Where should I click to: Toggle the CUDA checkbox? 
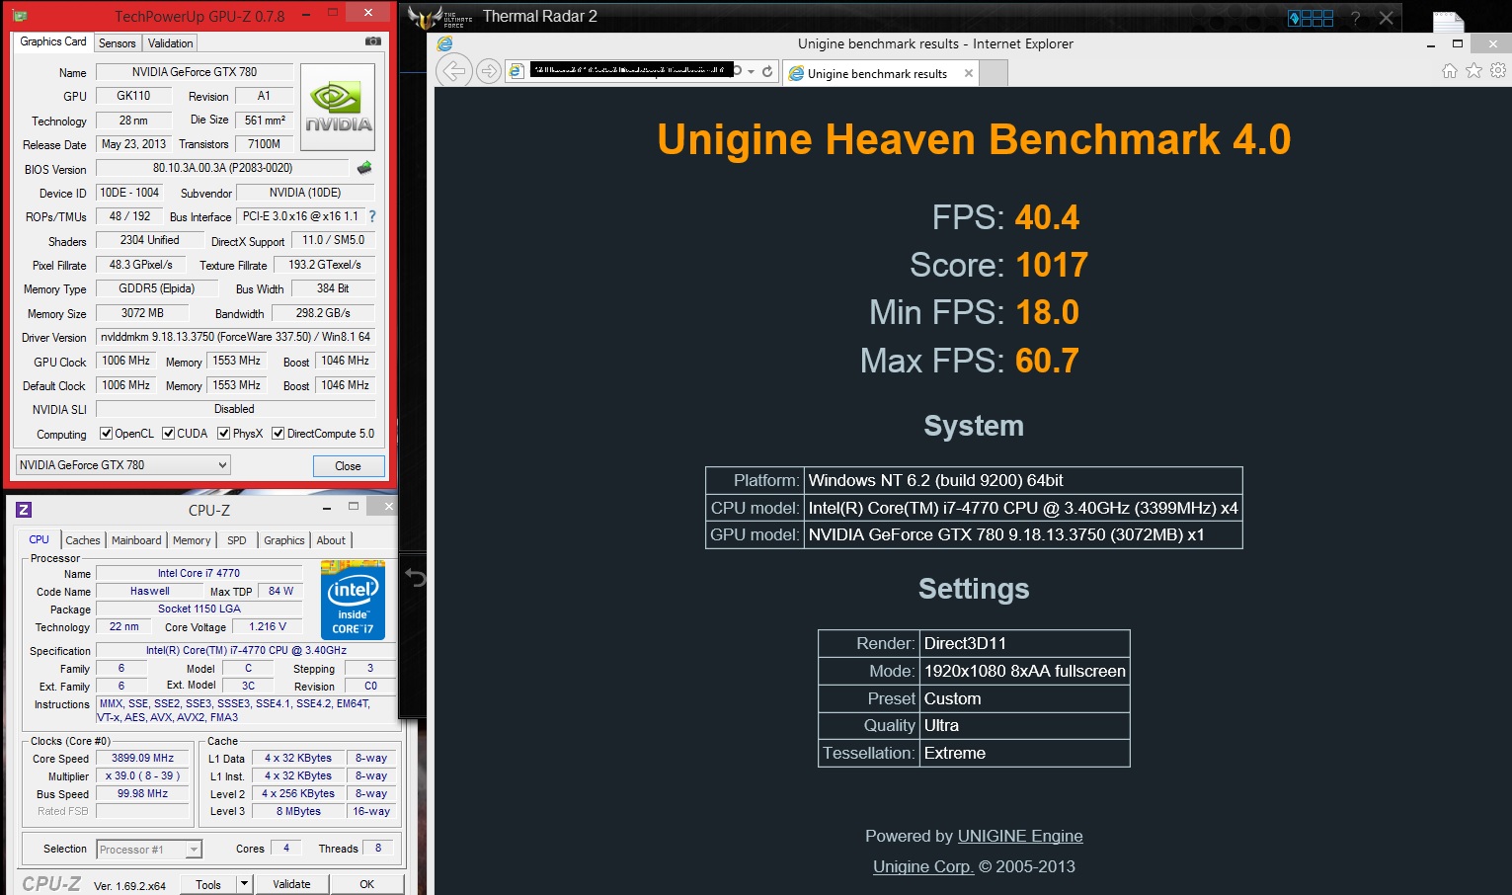[x=169, y=434]
